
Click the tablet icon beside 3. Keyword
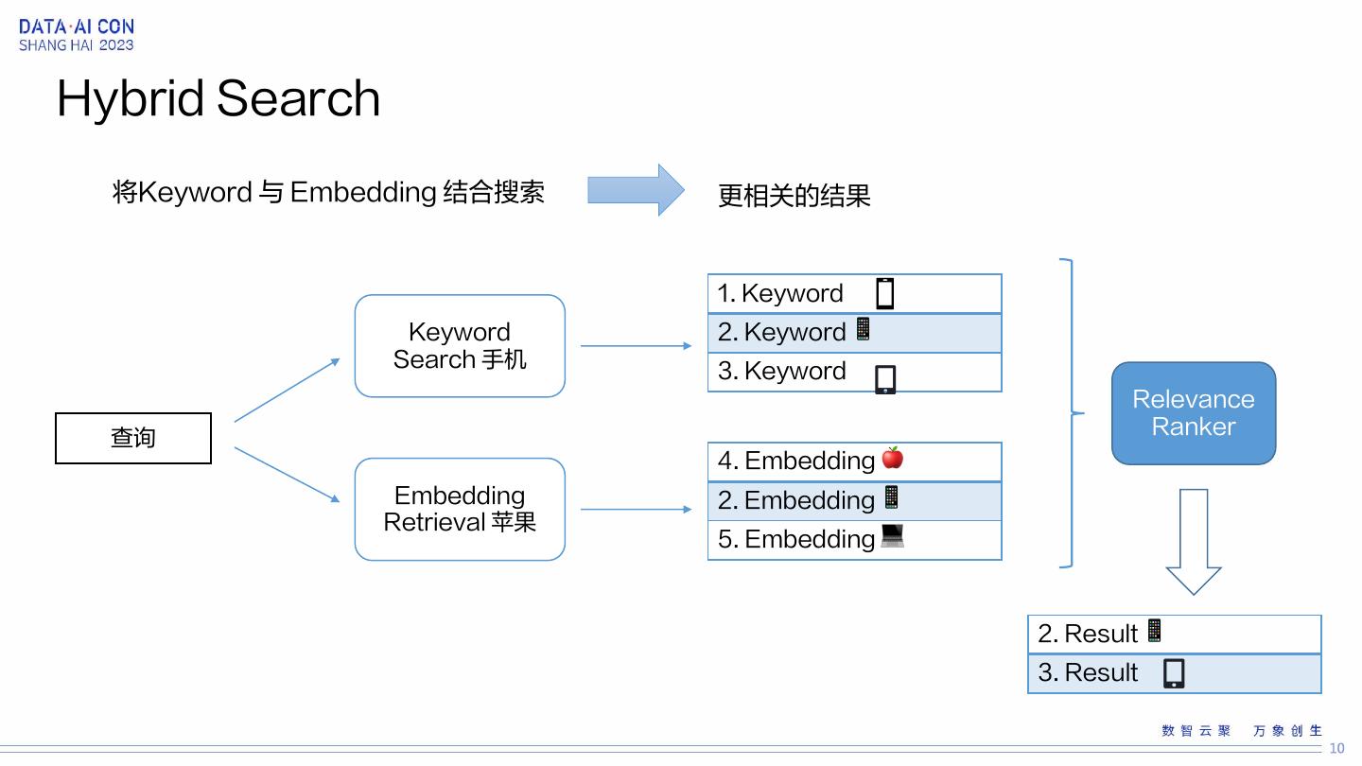point(885,379)
